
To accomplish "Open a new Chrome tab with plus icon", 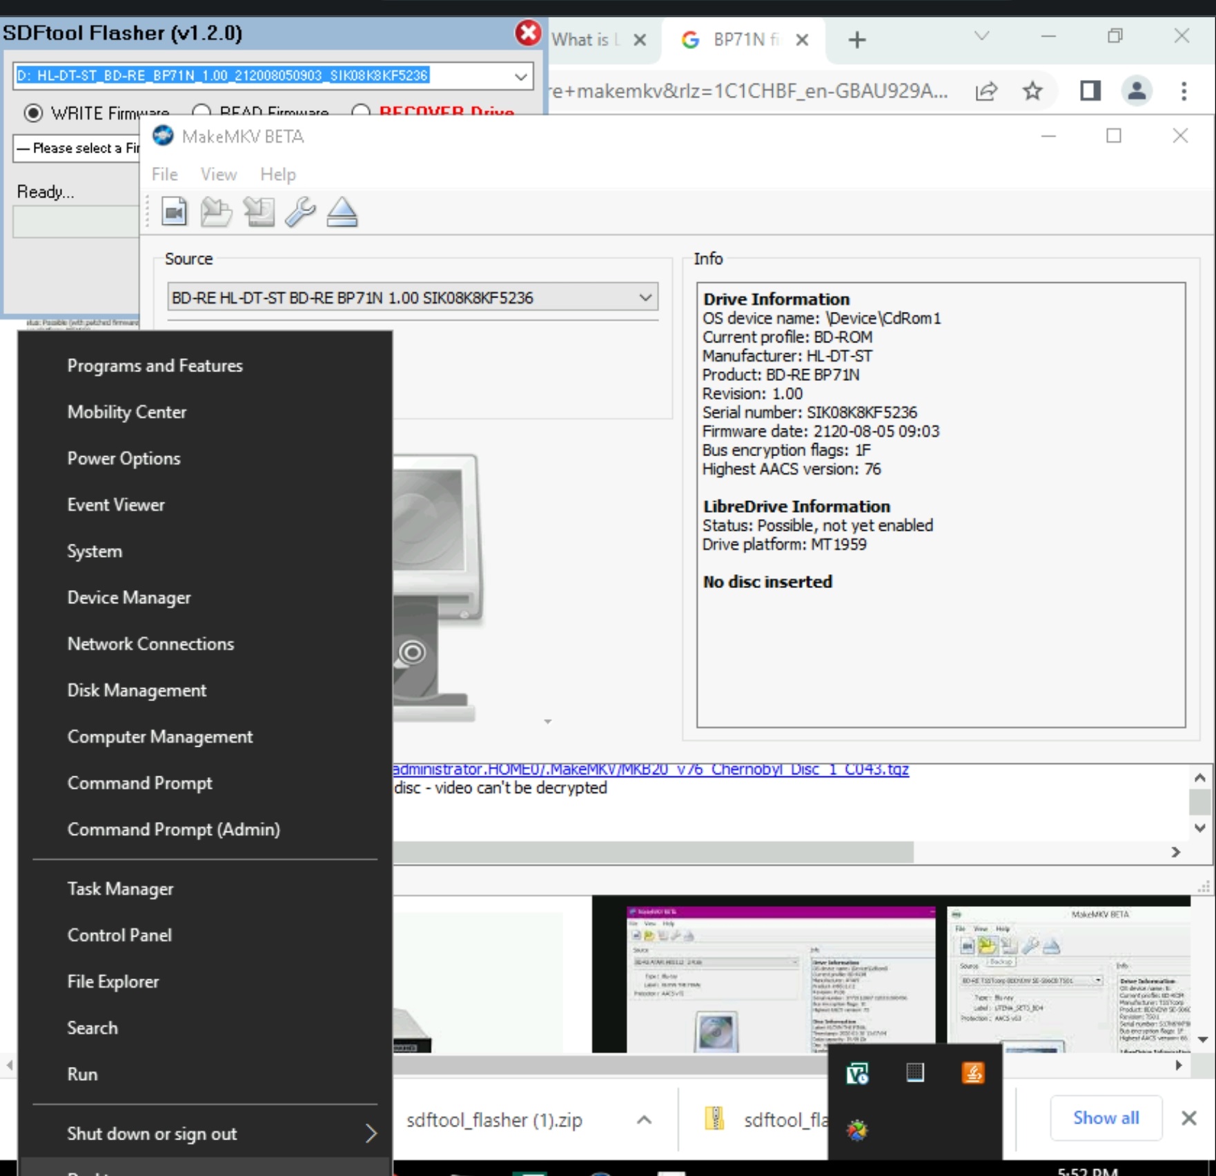I will coord(857,40).
